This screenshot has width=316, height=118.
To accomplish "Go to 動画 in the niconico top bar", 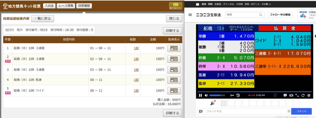I will click(204, 4).
